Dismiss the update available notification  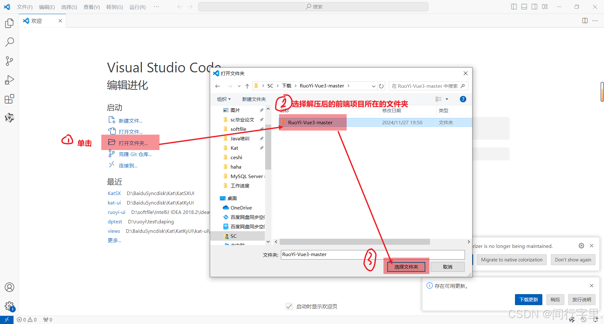pyautogui.click(x=592, y=286)
